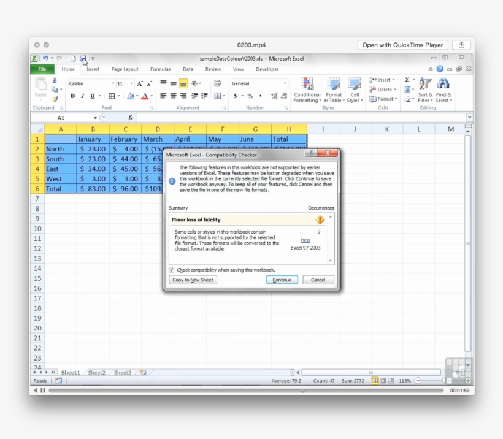Select the Middle Align icon
This screenshot has width=503, height=439.
point(173,84)
